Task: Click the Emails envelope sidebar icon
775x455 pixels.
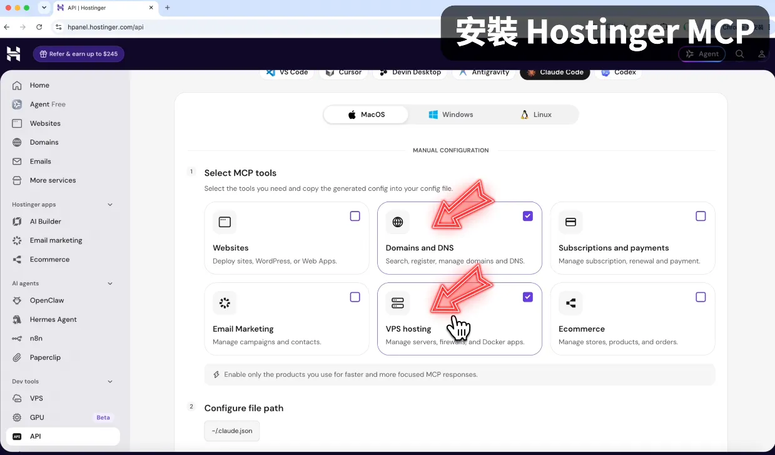Action: click(x=17, y=161)
